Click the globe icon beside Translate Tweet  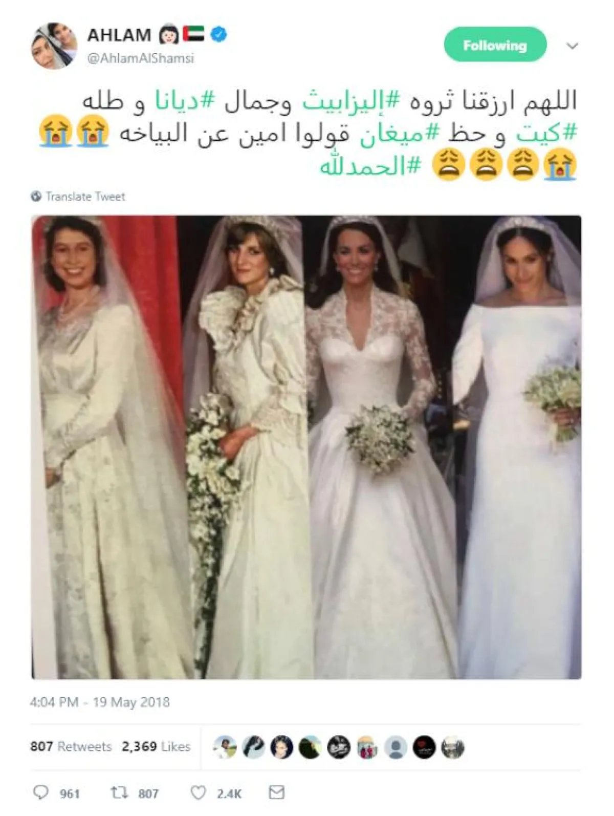[36, 196]
